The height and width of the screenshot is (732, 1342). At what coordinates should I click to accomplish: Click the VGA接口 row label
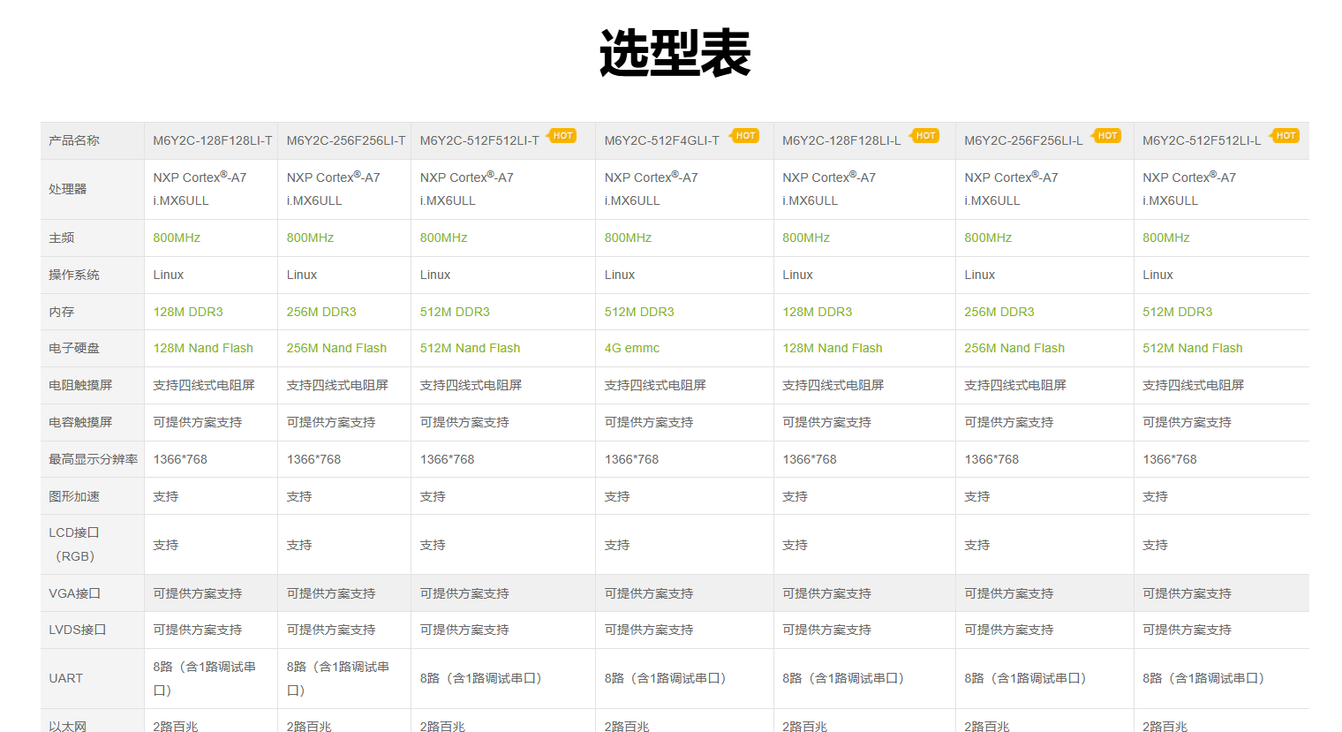pos(74,593)
